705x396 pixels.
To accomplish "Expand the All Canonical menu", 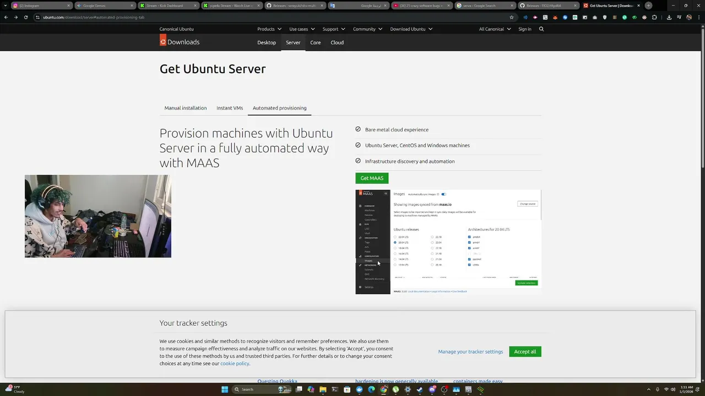I will click(495, 29).
